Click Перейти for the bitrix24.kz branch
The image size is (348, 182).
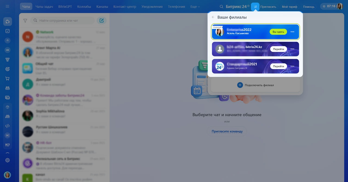tap(278, 49)
